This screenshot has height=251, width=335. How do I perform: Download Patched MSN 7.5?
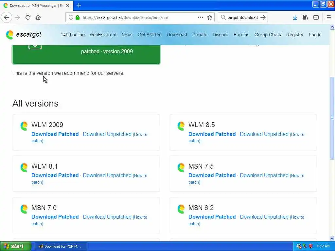coord(212,176)
